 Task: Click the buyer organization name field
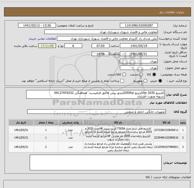(x=101, y=32)
